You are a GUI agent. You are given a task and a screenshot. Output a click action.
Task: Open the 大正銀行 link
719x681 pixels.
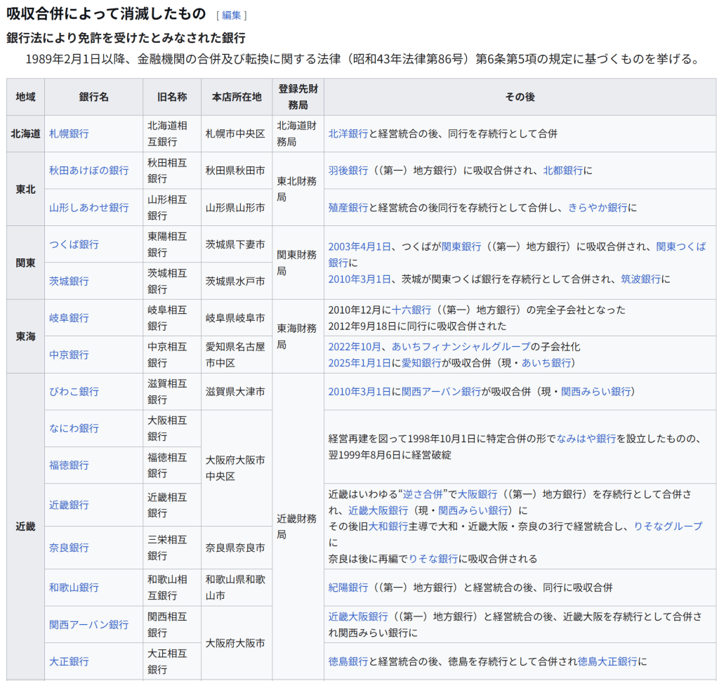[x=69, y=661]
